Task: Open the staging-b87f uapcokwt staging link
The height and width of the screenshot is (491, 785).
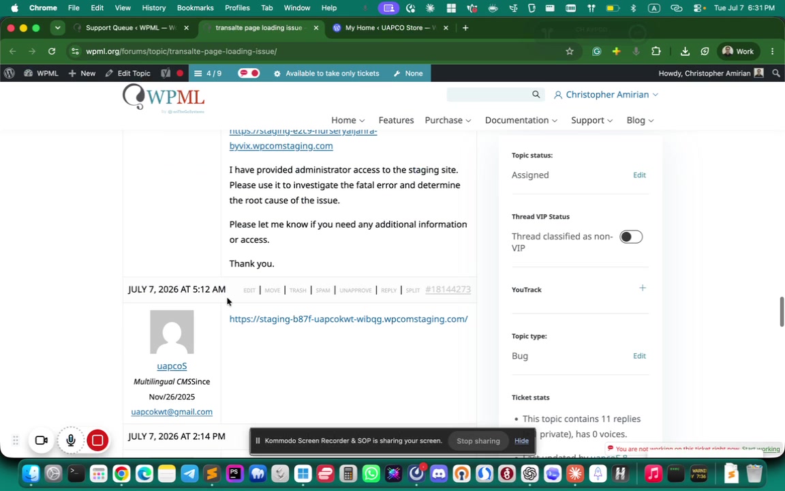Action: click(x=348, y=318)
